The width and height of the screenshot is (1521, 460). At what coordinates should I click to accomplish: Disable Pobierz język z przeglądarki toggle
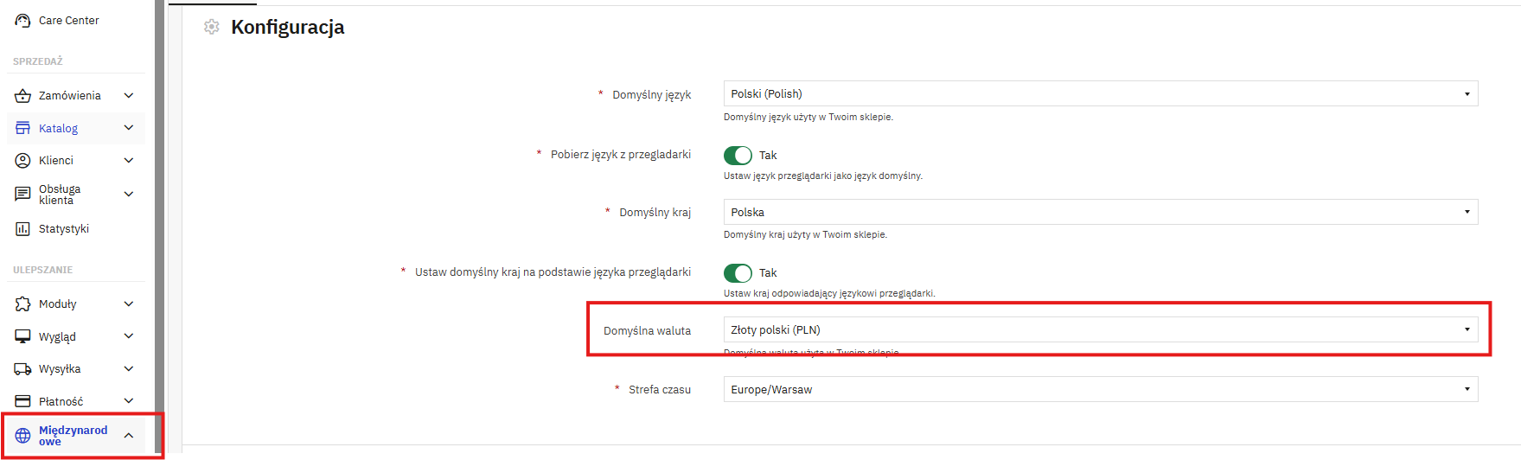[x=738, y=156]
